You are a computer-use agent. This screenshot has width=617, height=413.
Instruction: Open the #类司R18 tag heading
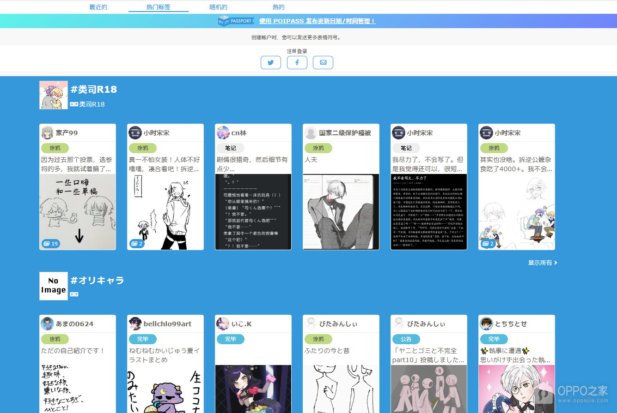[x=94, y=90]
